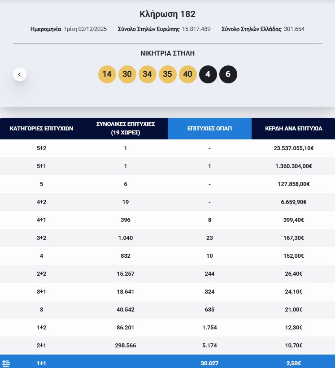The height and width of the screenshot is (368, 335).
Task: Click the 1.360.304,00€ prize amount
Action: pyautogui.click(x=293, y=166)
